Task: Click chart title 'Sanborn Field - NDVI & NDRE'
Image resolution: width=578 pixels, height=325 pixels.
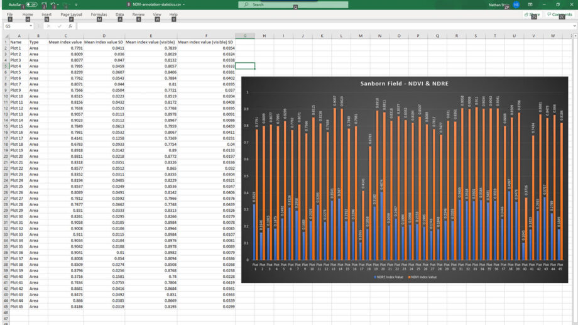Action: pyautogui.click(x=405, y=84)
